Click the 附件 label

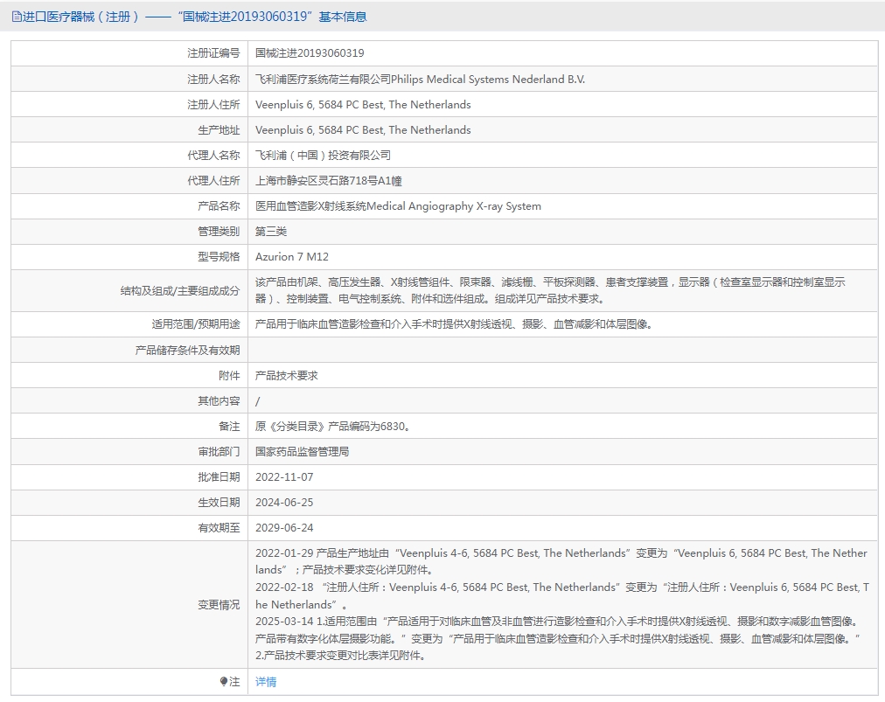229,375
